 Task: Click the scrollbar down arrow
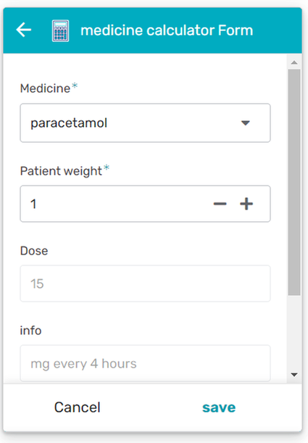[x=294, y=375]
